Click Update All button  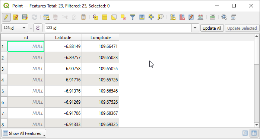point(212,28)
